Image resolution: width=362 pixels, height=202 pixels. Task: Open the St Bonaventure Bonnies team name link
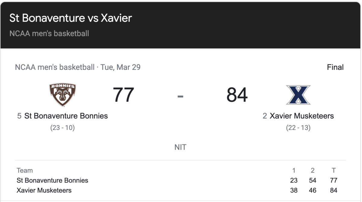click(66, 116)
